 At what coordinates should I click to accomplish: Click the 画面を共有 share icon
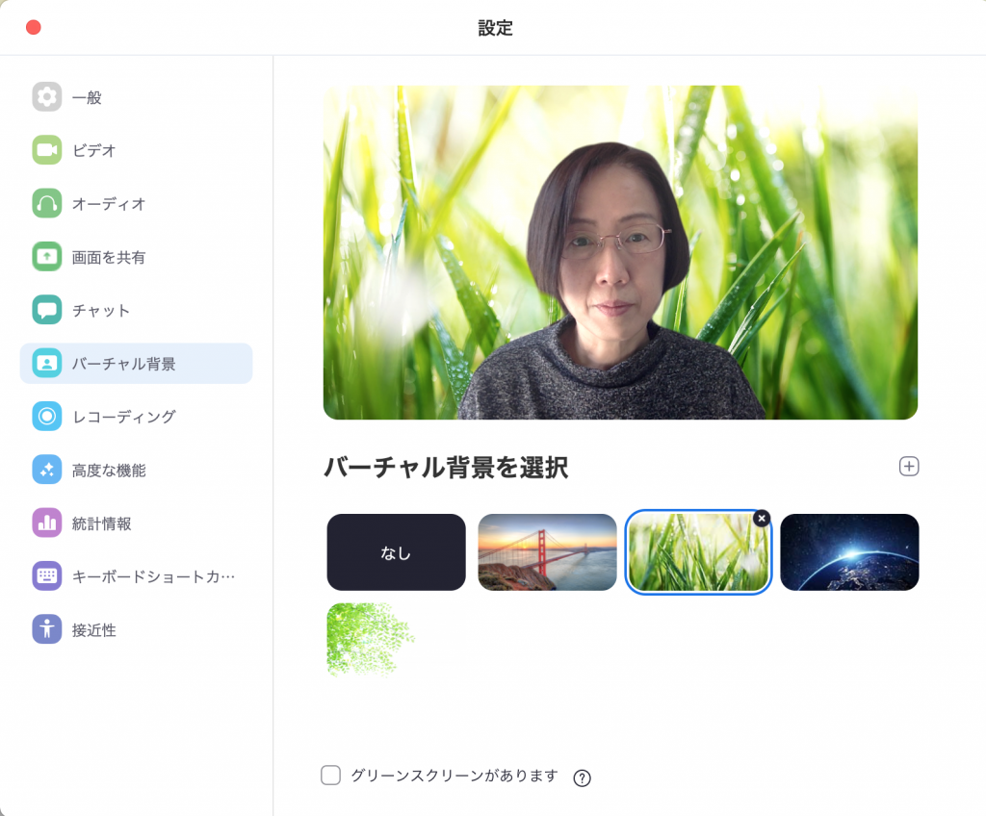[46, 257]
